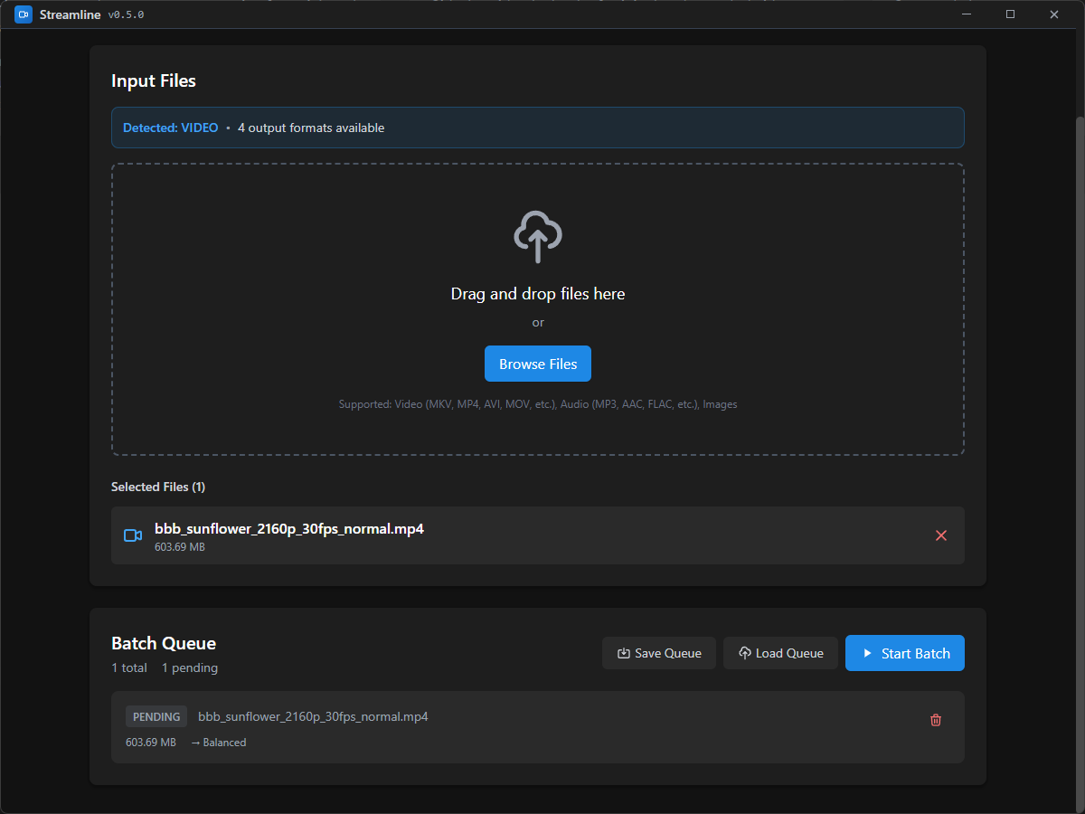
Task: Click the PENDING status badge
Action: point(156,715)
